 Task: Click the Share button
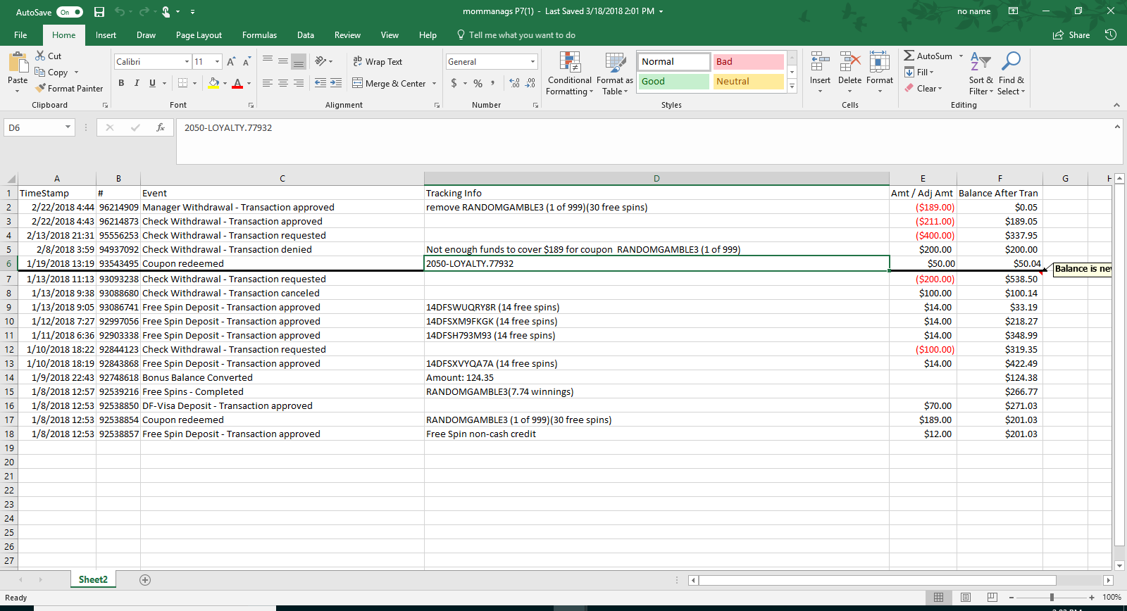(1071, 35)
